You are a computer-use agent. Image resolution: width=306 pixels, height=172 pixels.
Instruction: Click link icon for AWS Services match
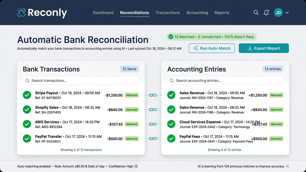click(153, 124)
